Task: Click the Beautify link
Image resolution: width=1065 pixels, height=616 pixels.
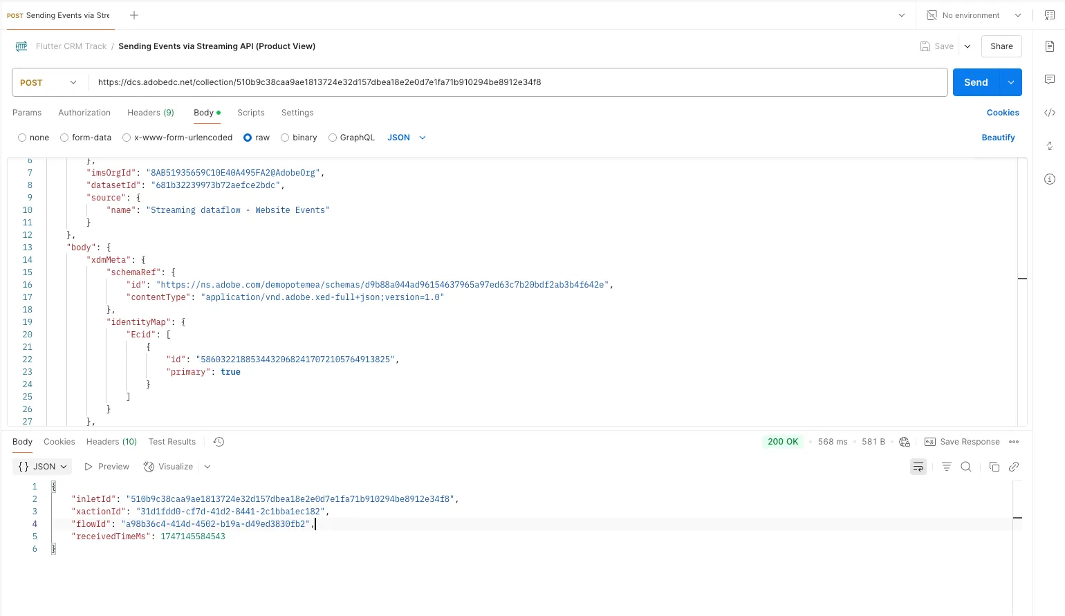Action: click(998, 138)
